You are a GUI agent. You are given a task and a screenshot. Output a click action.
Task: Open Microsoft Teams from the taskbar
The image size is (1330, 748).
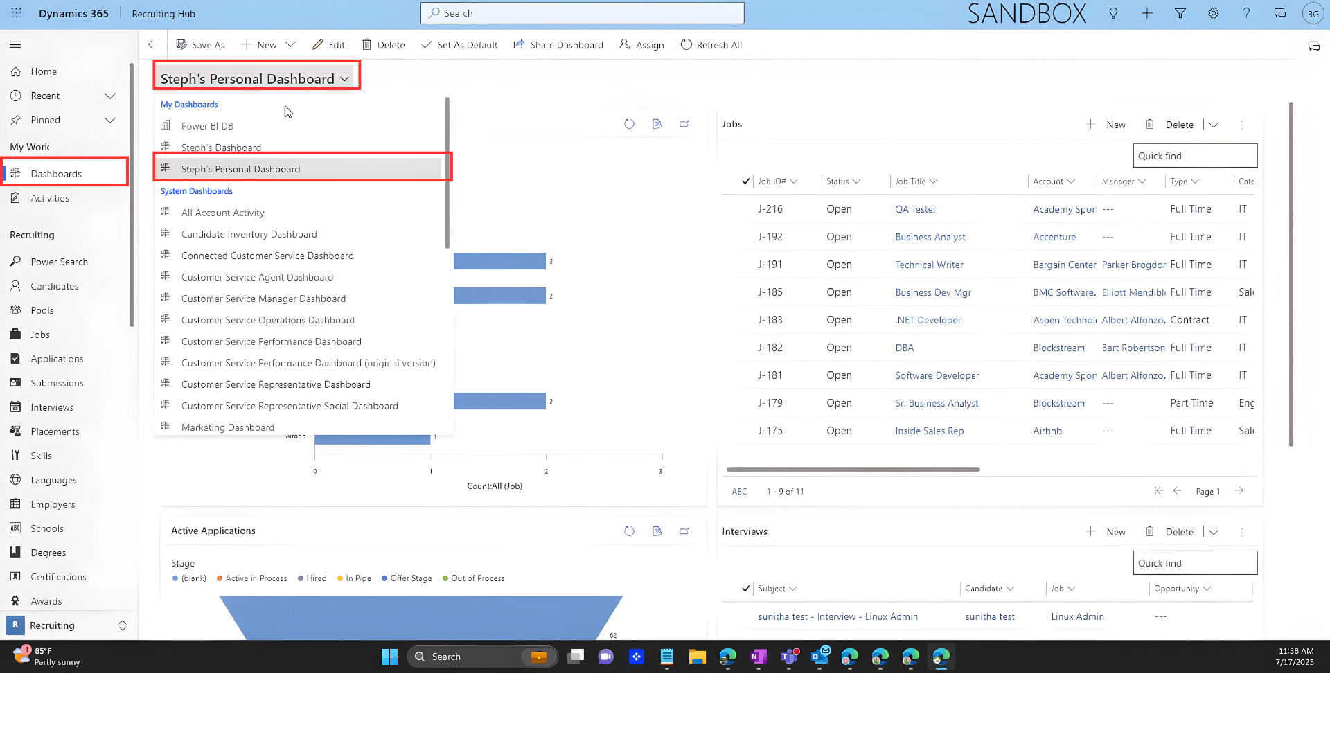tap(789, 657)
